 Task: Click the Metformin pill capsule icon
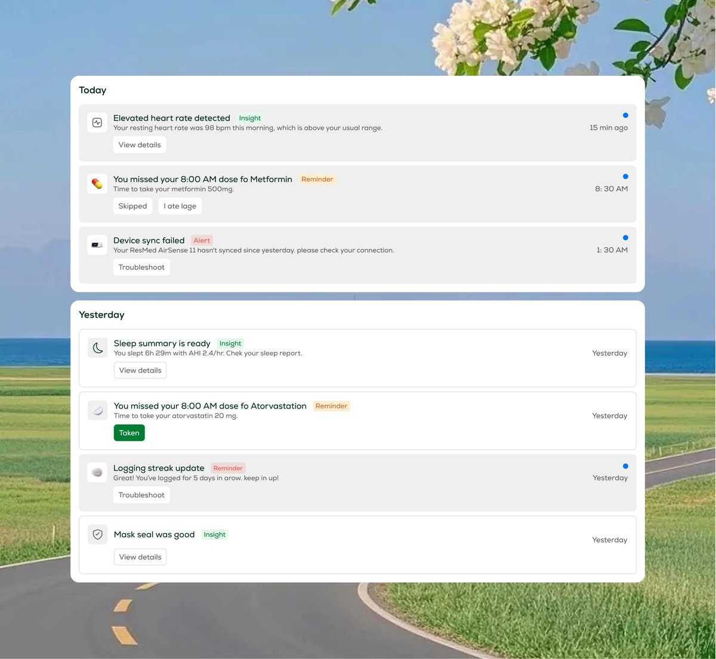point(97,184)
